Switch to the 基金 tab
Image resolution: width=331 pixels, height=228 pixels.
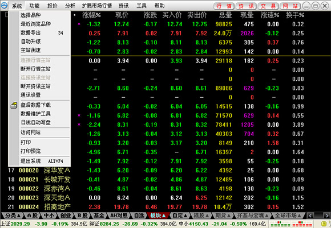click(99, 215)
